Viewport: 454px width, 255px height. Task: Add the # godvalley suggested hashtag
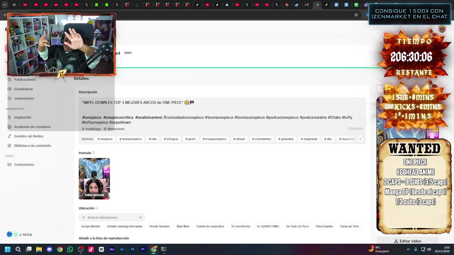286,139
